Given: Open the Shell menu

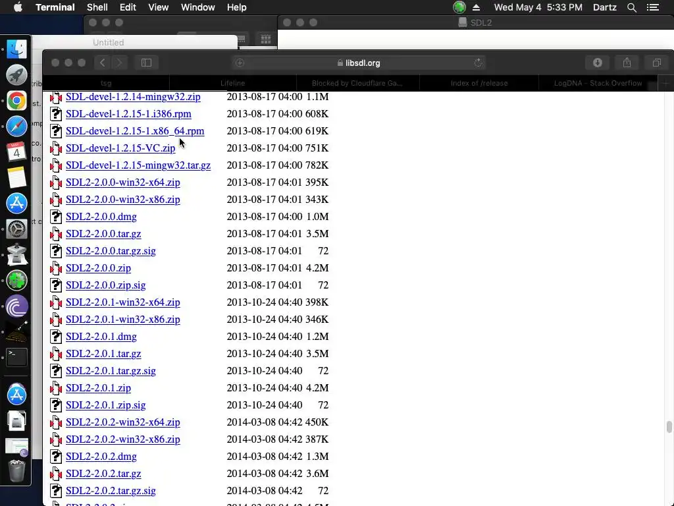Looking at the screenshot, I should click(97, 7).
